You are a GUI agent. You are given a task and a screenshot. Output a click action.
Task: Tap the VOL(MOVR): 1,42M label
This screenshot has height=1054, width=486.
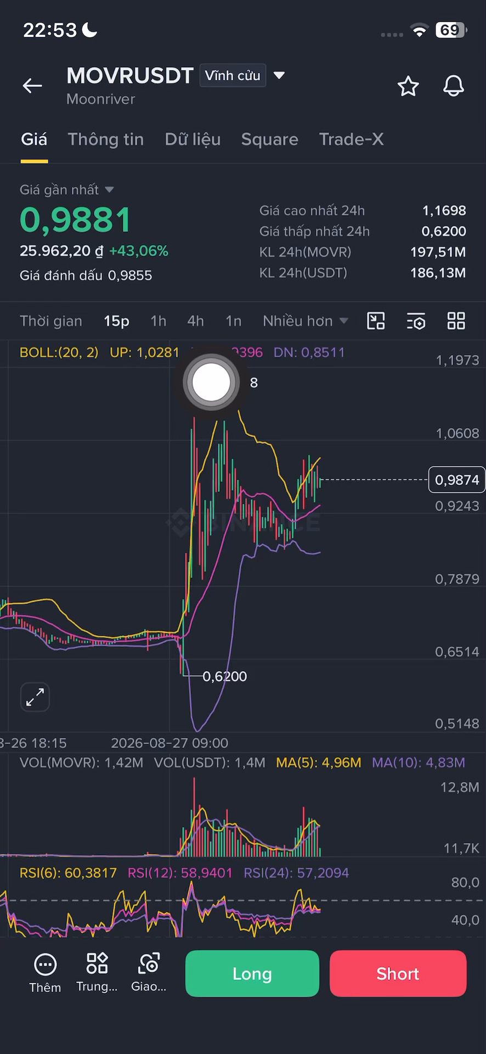[81, 763]
